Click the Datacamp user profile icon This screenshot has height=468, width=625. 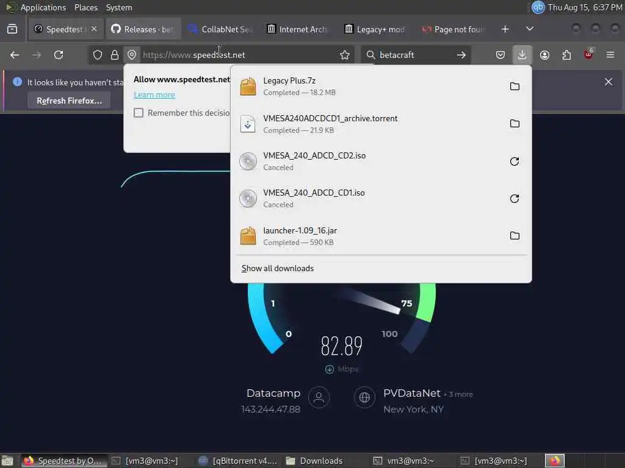point(319,397)
